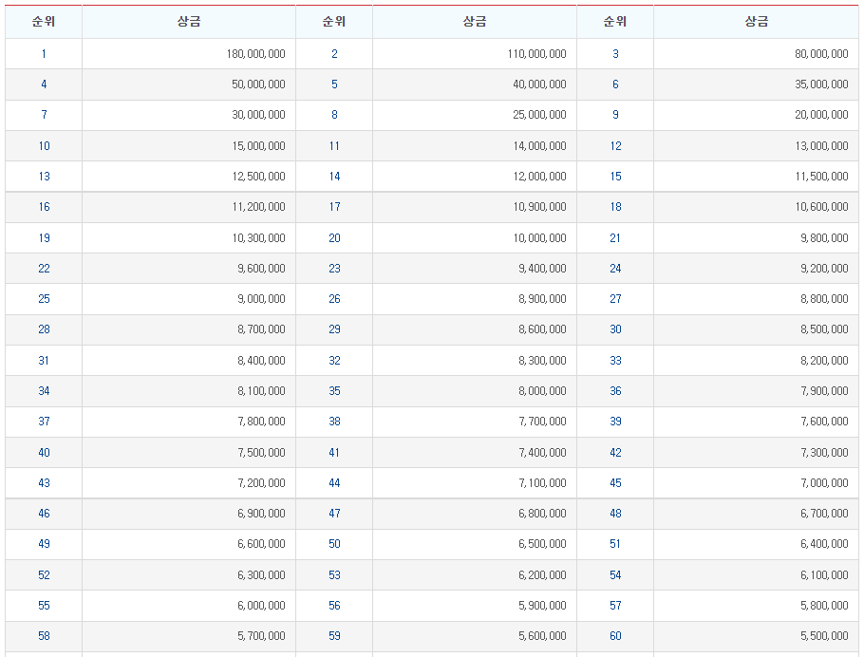The width and height of the screenshot is (864, 657).
Task: Select rank 10 cell
Action: point(44,146)
